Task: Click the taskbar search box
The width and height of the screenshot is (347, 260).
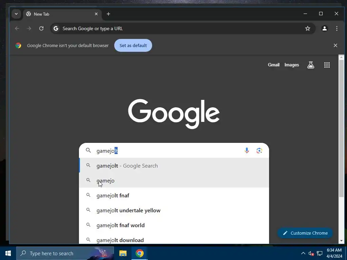Action: 65,253
